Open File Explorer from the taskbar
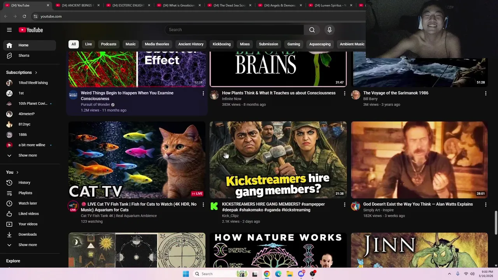498x280 pixels. pos(290,274)
